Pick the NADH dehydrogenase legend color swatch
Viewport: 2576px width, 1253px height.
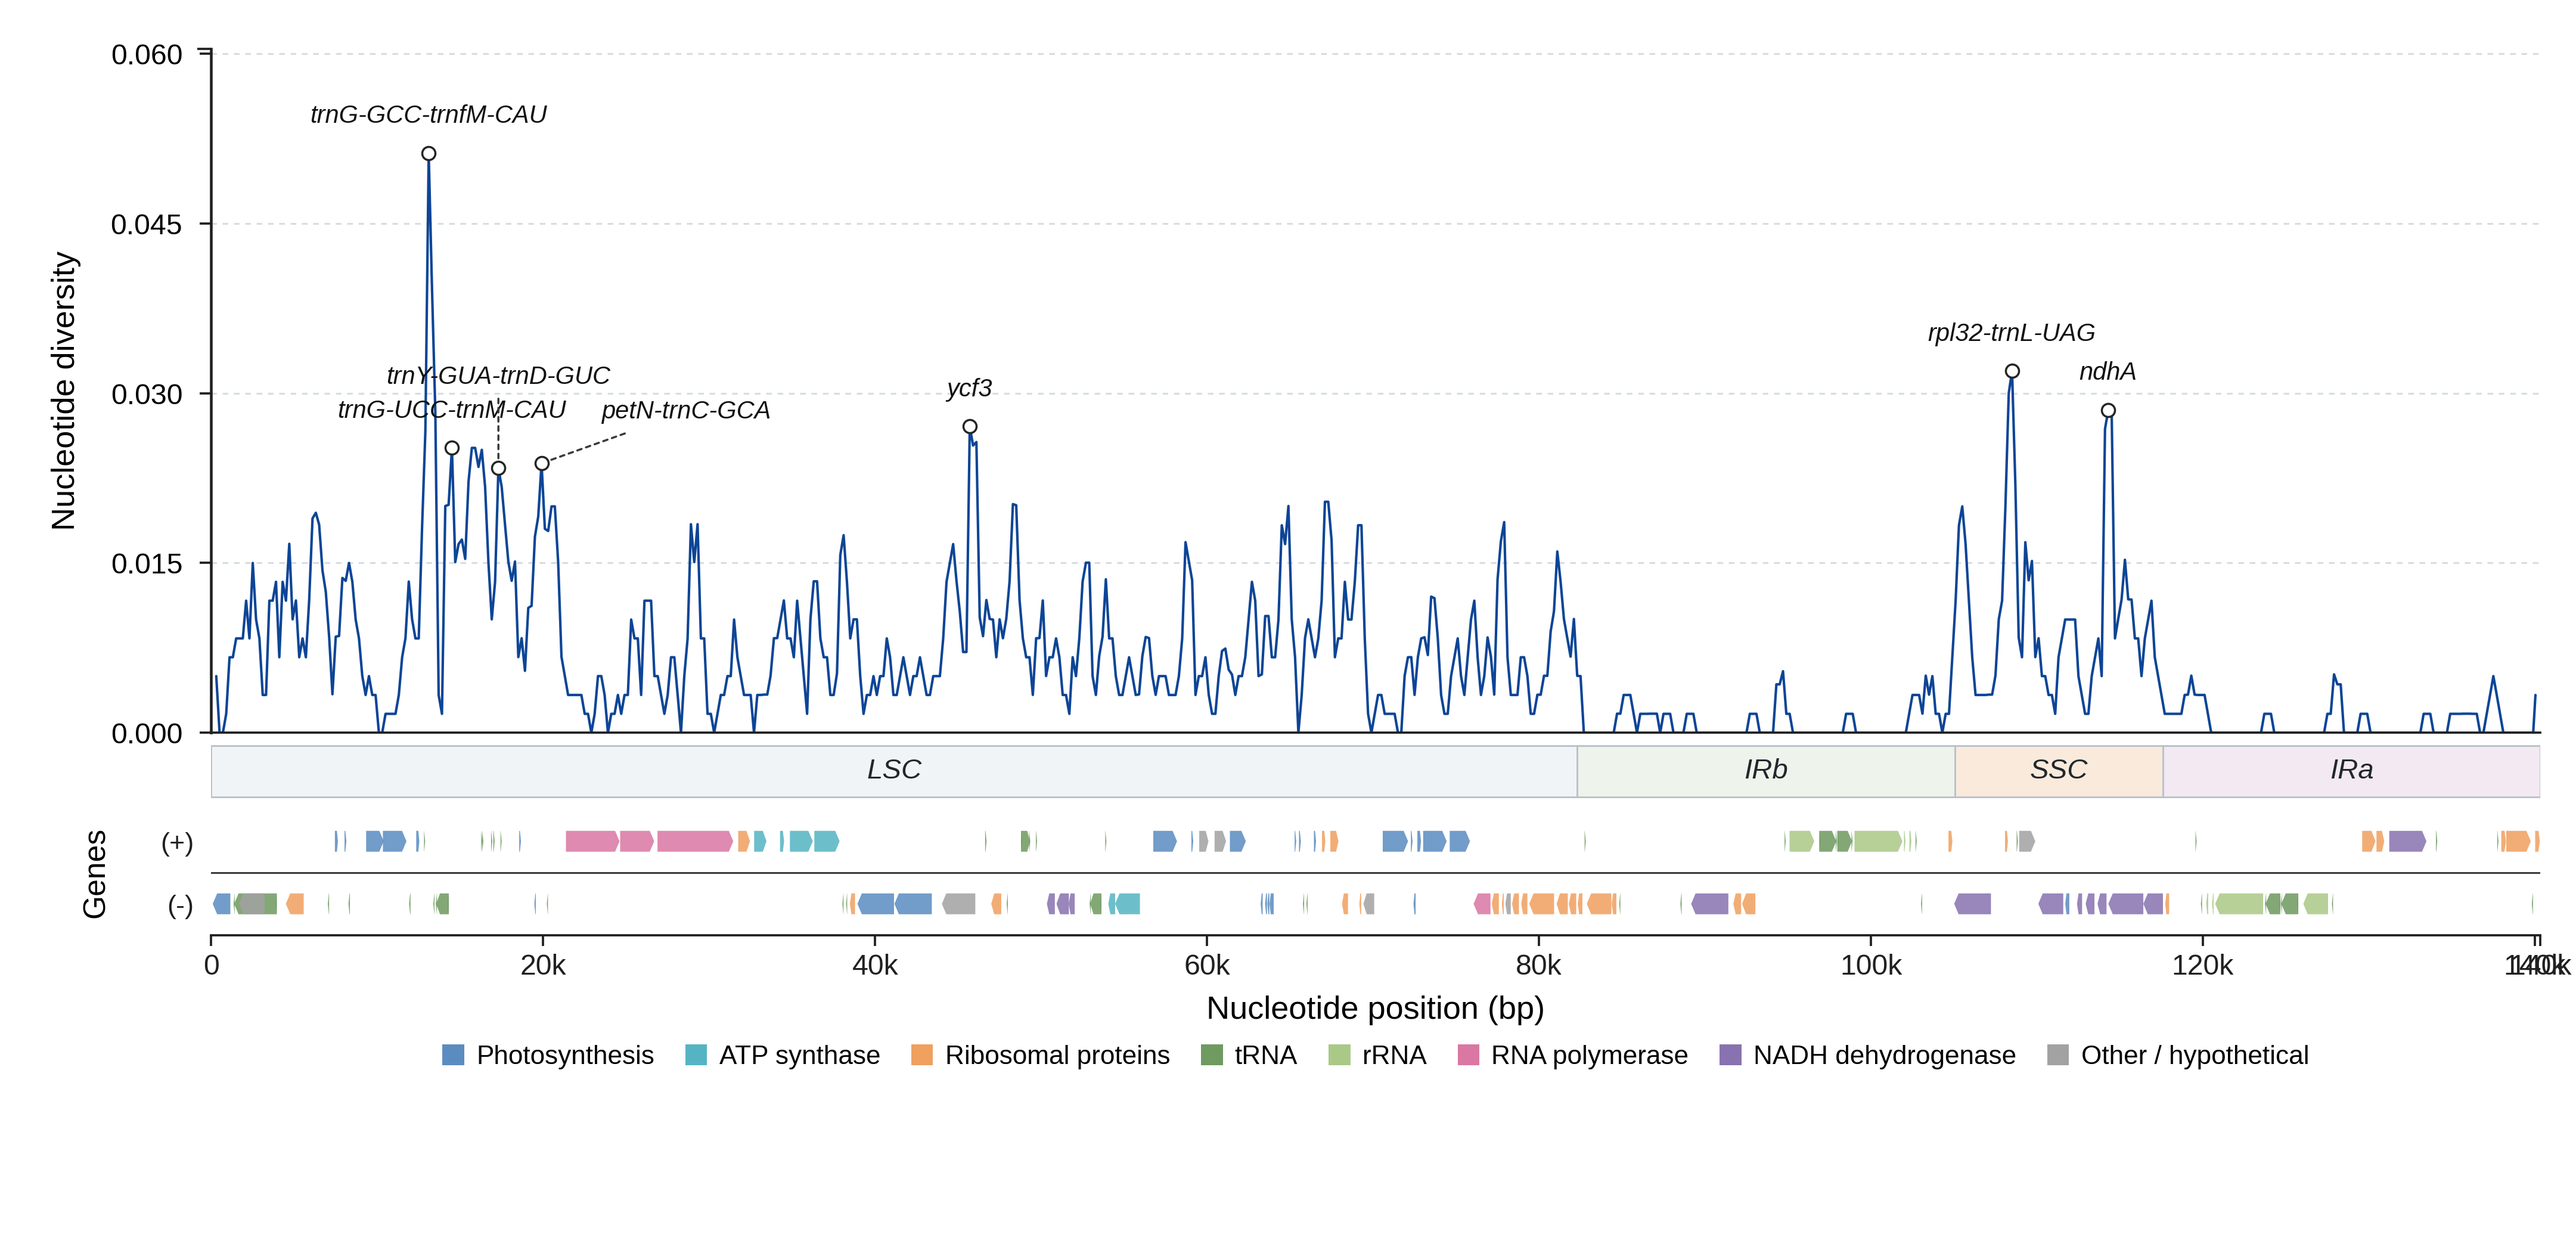tap(1730, 1055)
